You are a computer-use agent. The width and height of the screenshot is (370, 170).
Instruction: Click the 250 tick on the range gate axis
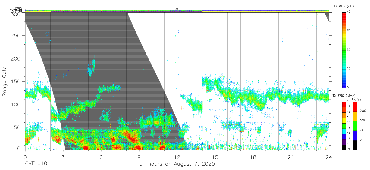click(16, 35)
